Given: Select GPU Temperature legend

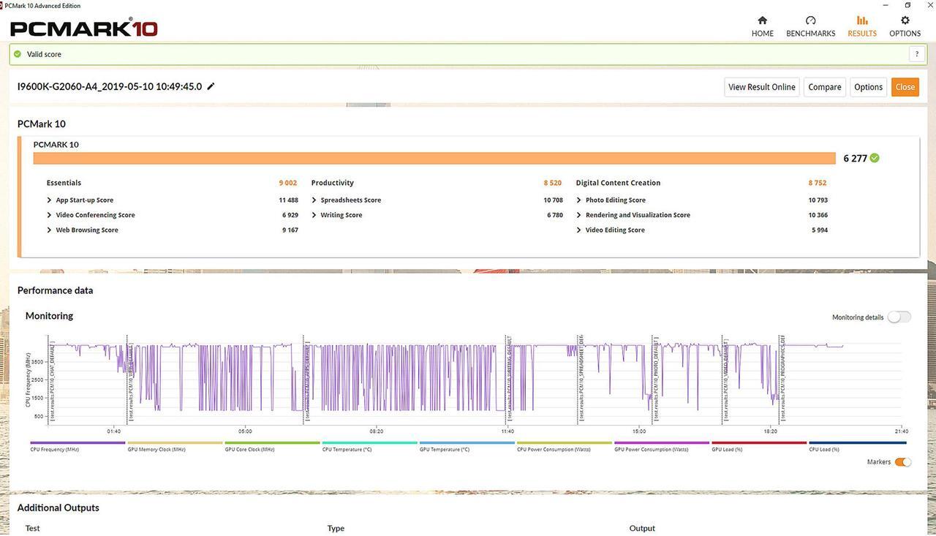Looking at the screenshot, I should (467, 446).
